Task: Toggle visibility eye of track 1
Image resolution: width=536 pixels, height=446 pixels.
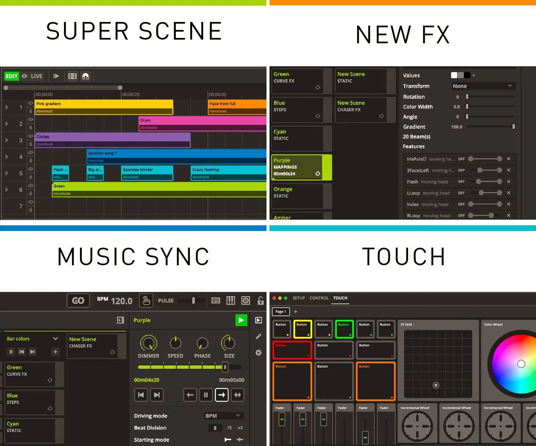Action: pyautogui.click(x=31, y=104)
